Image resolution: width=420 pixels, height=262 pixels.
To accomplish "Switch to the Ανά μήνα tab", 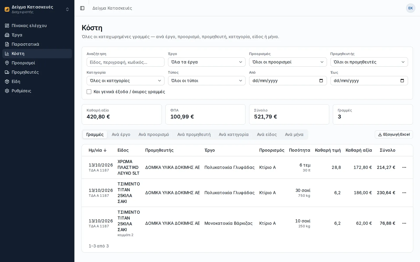I will click(x=294, y=134).
